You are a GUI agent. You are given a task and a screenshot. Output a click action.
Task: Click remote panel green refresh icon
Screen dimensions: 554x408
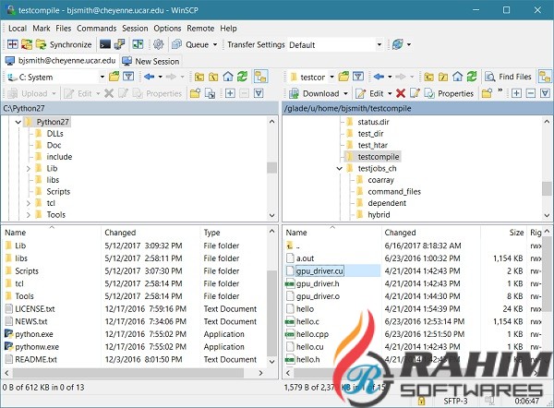point(472,77)
